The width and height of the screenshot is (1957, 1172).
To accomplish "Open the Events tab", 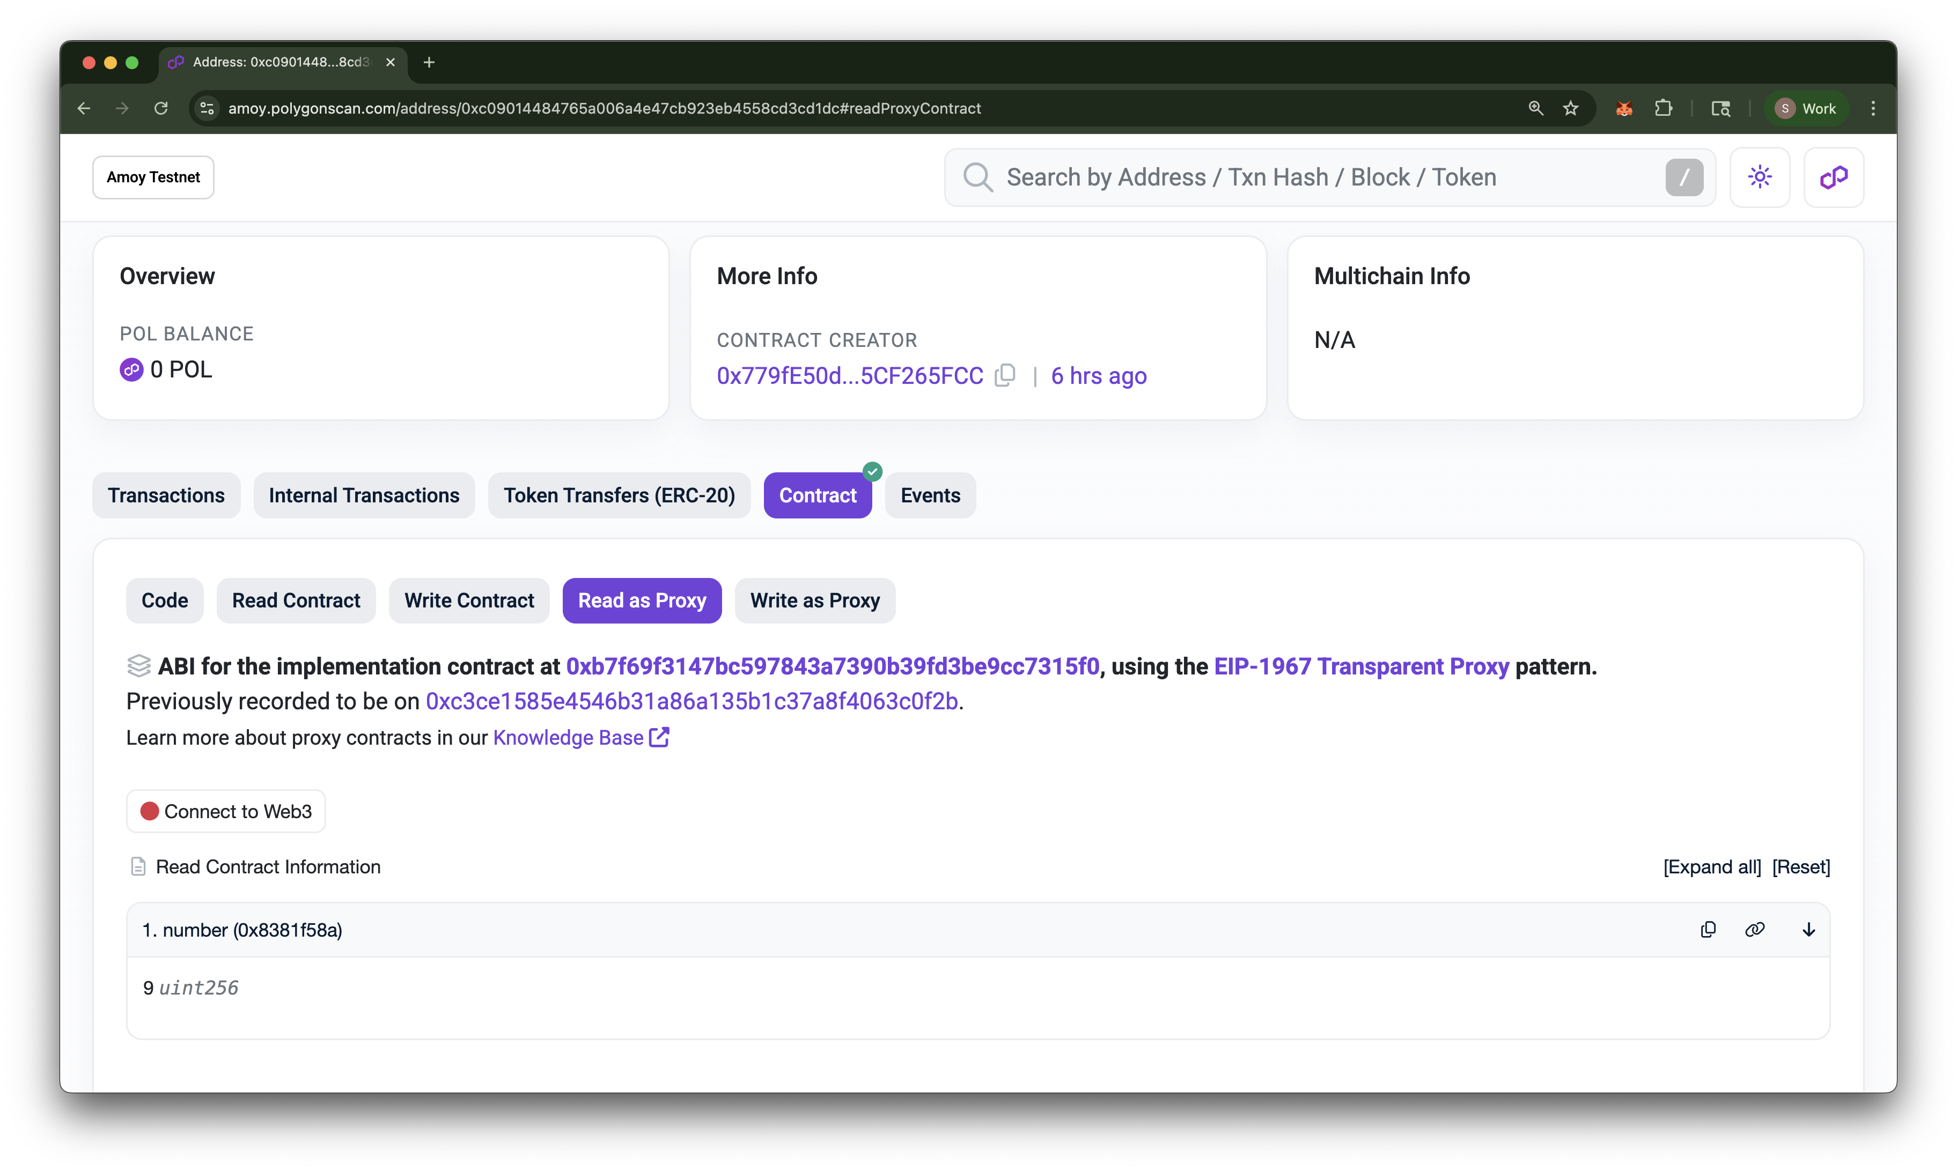I will coord(930,495).
